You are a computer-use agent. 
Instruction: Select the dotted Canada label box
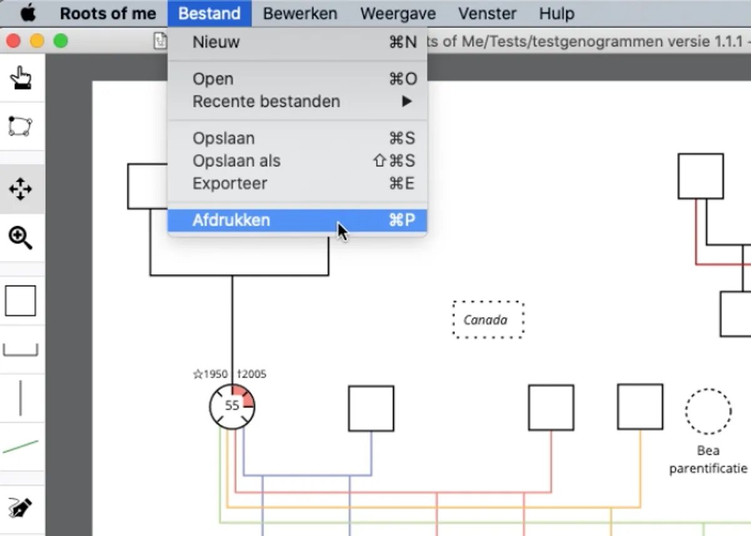click(x=488, y=320)
